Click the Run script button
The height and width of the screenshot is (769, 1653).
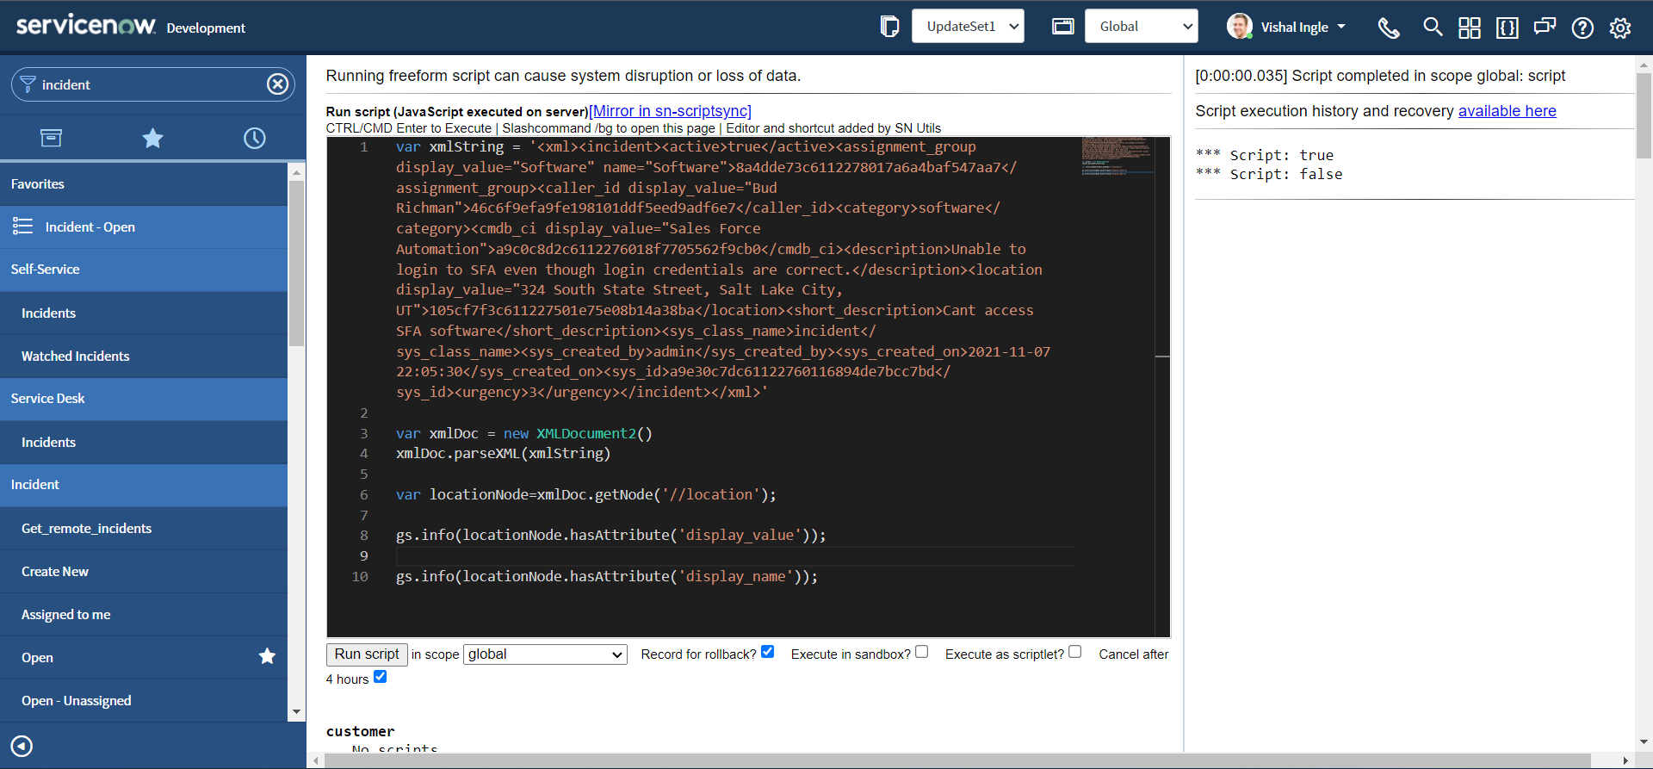tap(367, 654)
